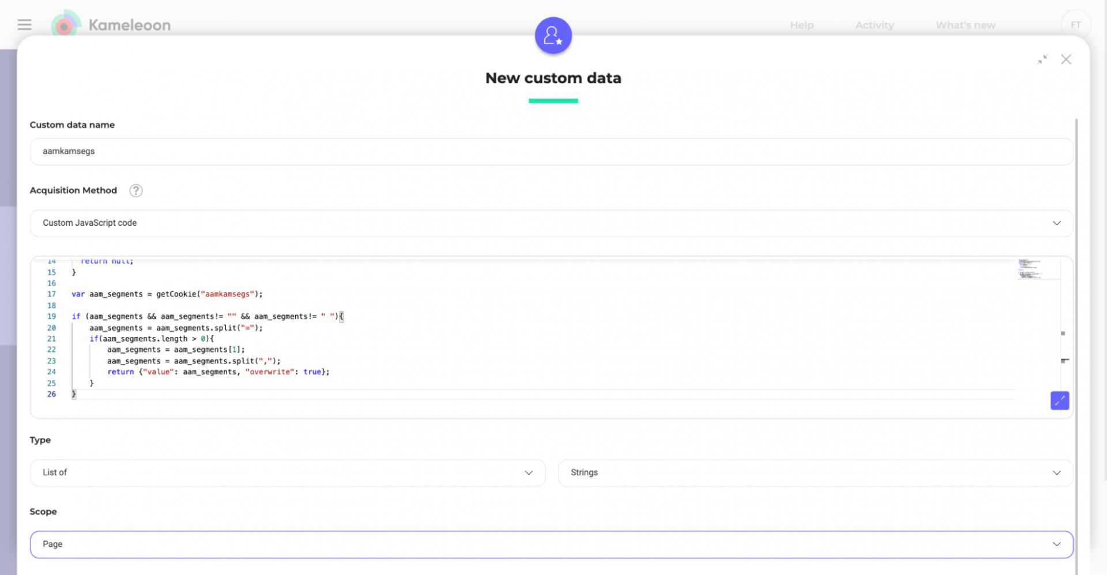
Task: Open the Acquisition Method dropdown
Action: point(551,223)
